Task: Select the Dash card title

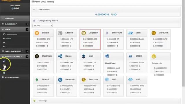Action: pos(138,33)
